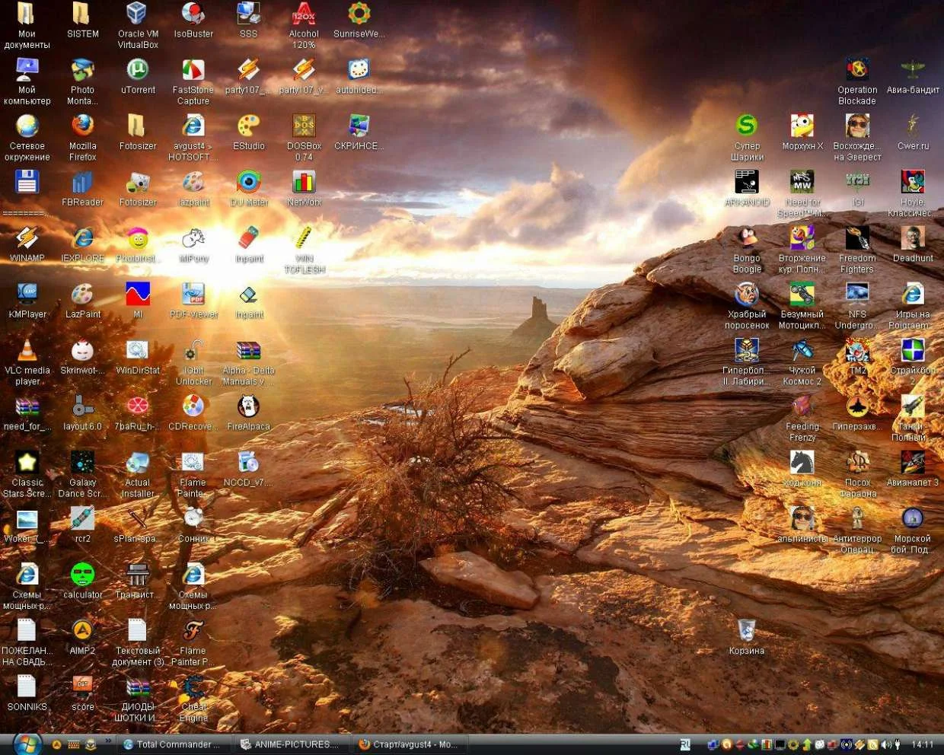Open Текстовый документ (3) file

pos(138,642)
